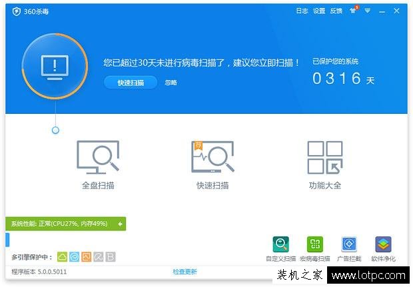Minimize the 360杀毒 window
The image size is (413, 287).
382,11
